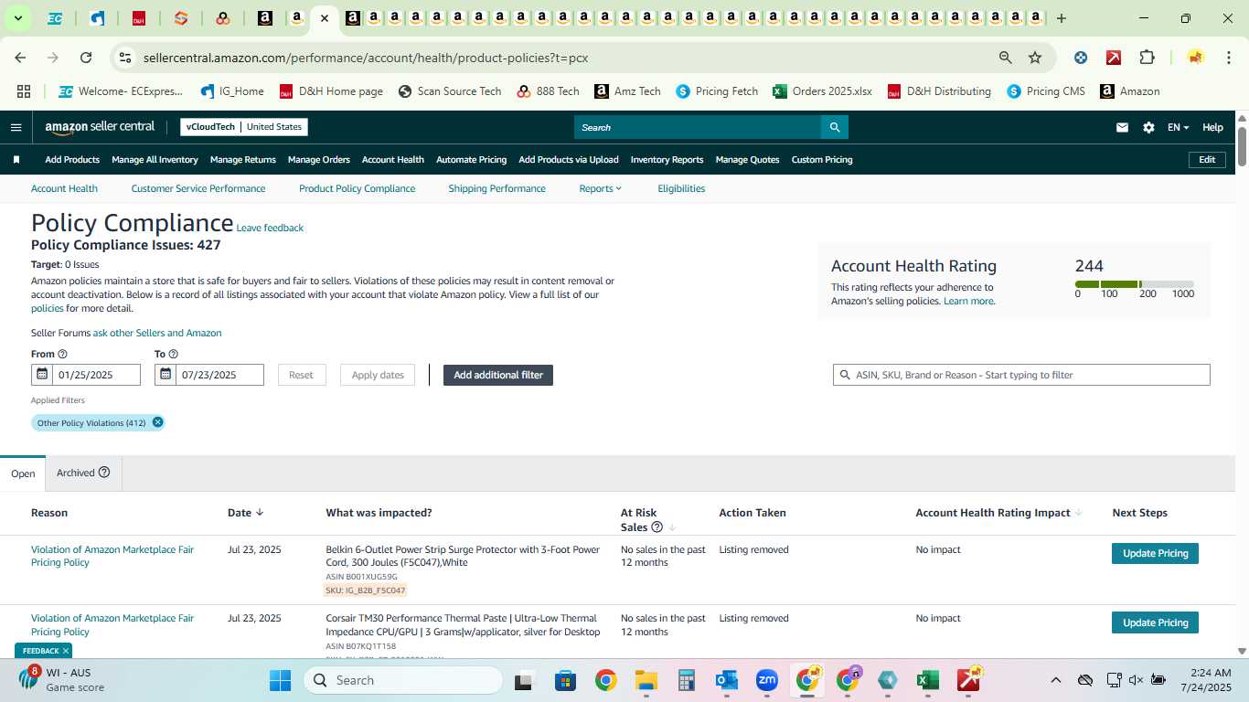The height and width of the screenshot is (702, 1249).
Task: Click the help icon next to To
Action: 173,354
